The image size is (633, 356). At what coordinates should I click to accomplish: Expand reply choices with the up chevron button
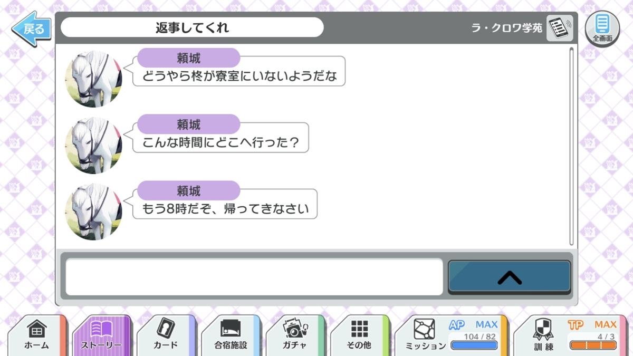(x=509, y=277)
